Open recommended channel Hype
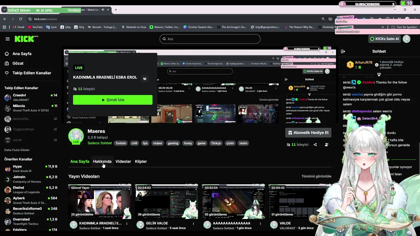The image size is (420, 236). (x=31, y=169)
